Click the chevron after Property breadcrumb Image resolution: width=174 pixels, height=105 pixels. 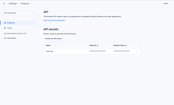[x=31, y=4]
